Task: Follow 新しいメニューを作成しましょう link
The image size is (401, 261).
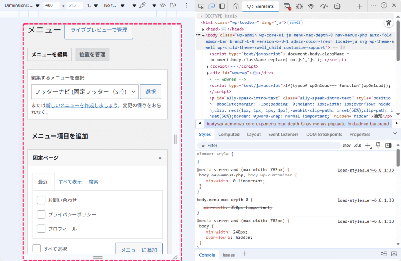Action: coord(82,105)
